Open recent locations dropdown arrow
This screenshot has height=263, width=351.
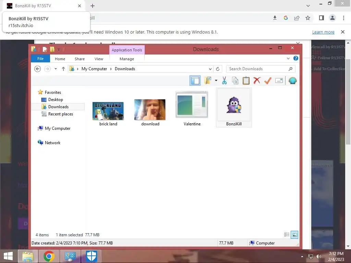pos(56,69)
